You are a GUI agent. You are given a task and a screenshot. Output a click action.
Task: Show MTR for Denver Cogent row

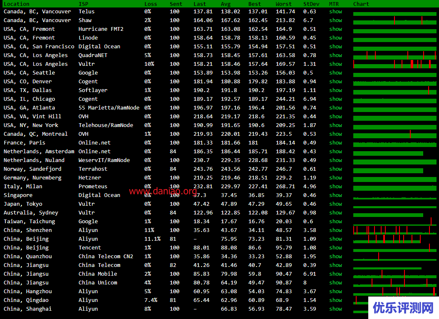tap(335, 81)
